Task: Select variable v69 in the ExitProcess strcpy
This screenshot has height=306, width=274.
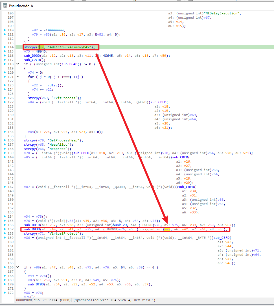Action: pos(45,98)
